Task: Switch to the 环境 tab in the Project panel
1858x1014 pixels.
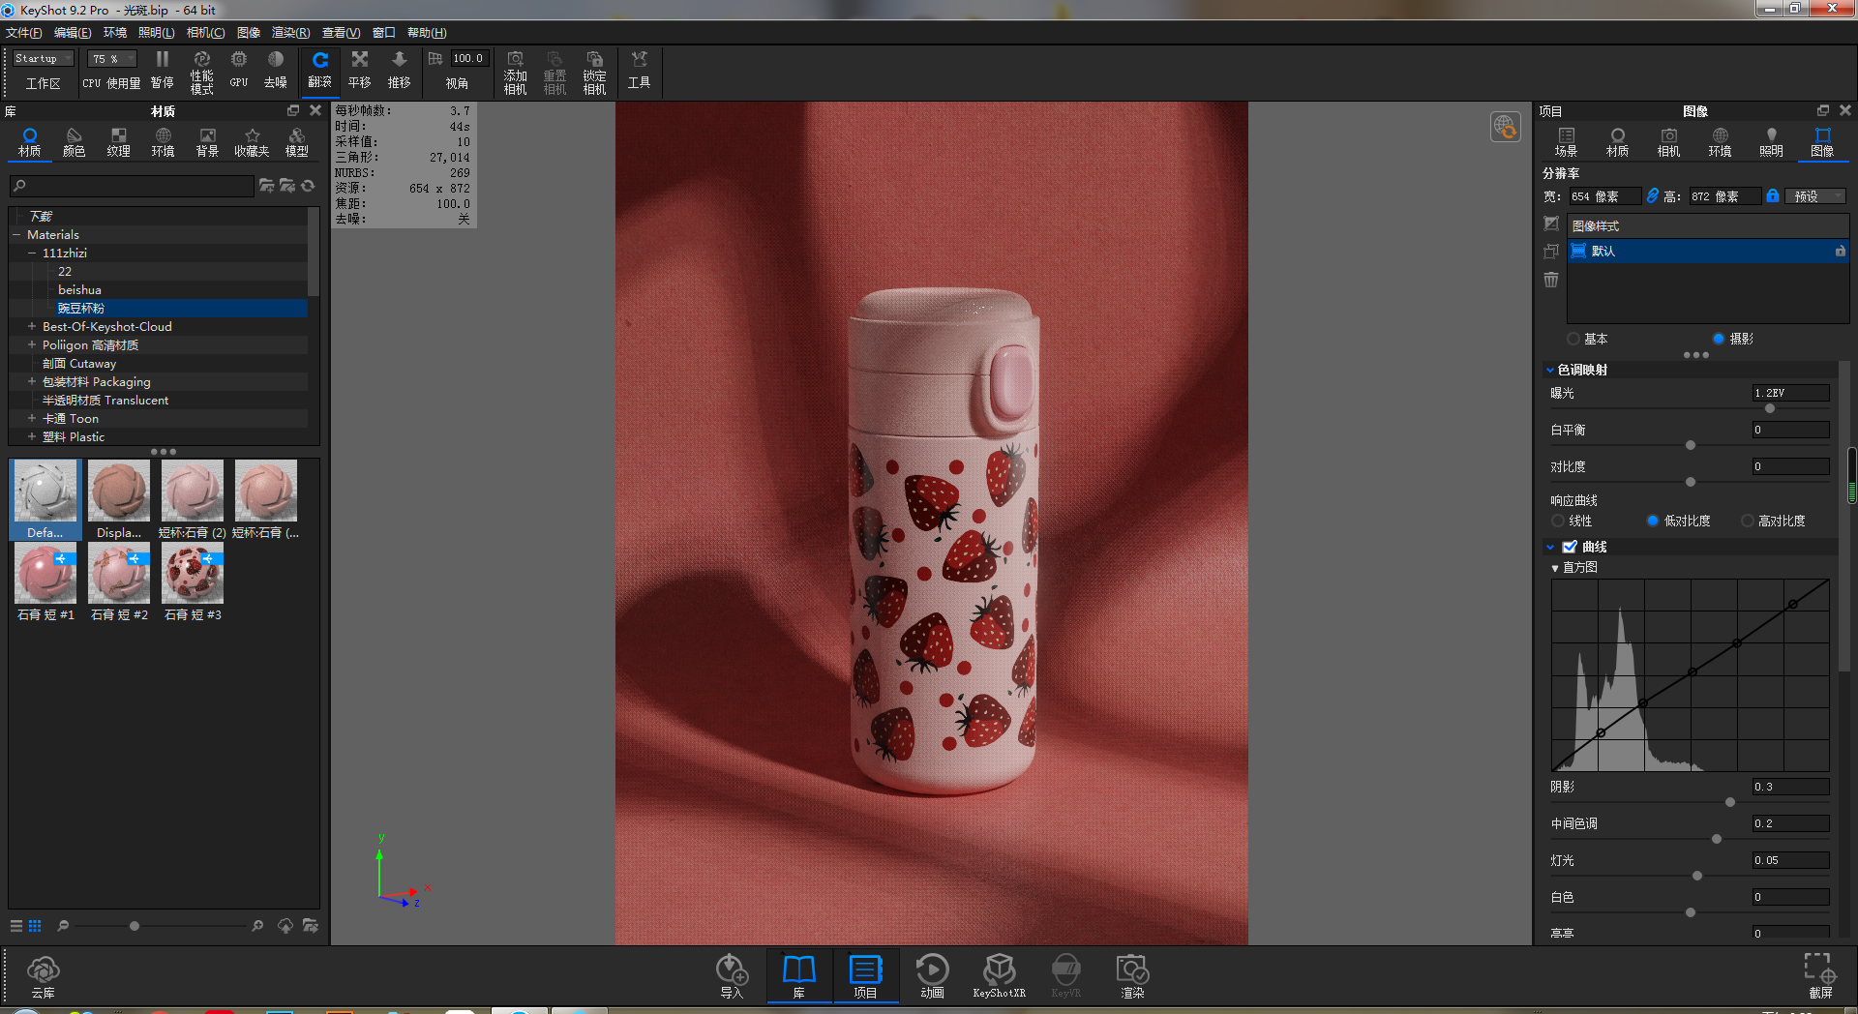Action: tap(1720, 143)
